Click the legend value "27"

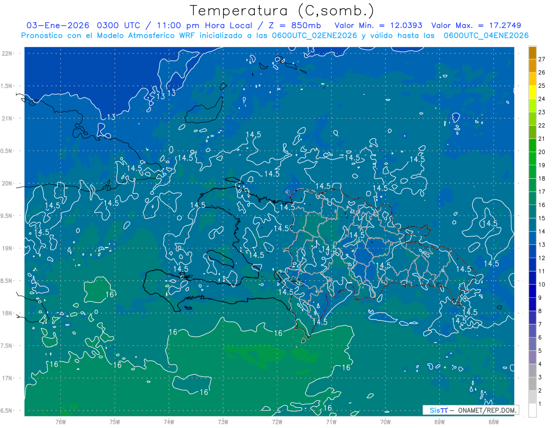(542, 59)
